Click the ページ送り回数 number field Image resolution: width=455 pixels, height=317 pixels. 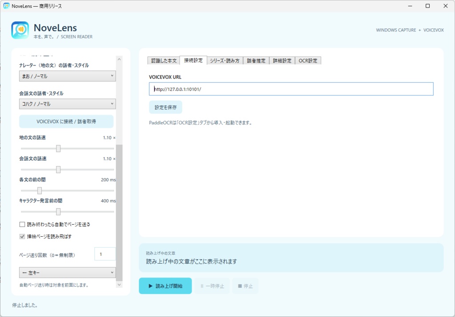pos(105,254)
